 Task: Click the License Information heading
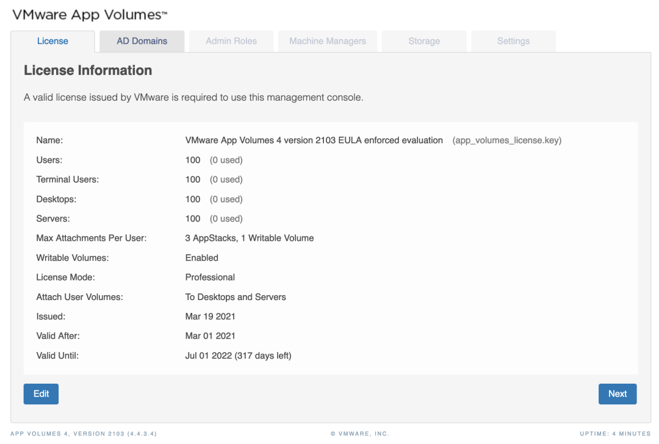pyautogui.click(x=88, y=71)
